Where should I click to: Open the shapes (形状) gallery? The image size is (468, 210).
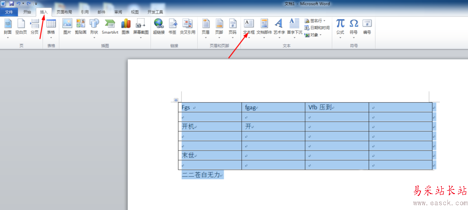pos(94,28)
